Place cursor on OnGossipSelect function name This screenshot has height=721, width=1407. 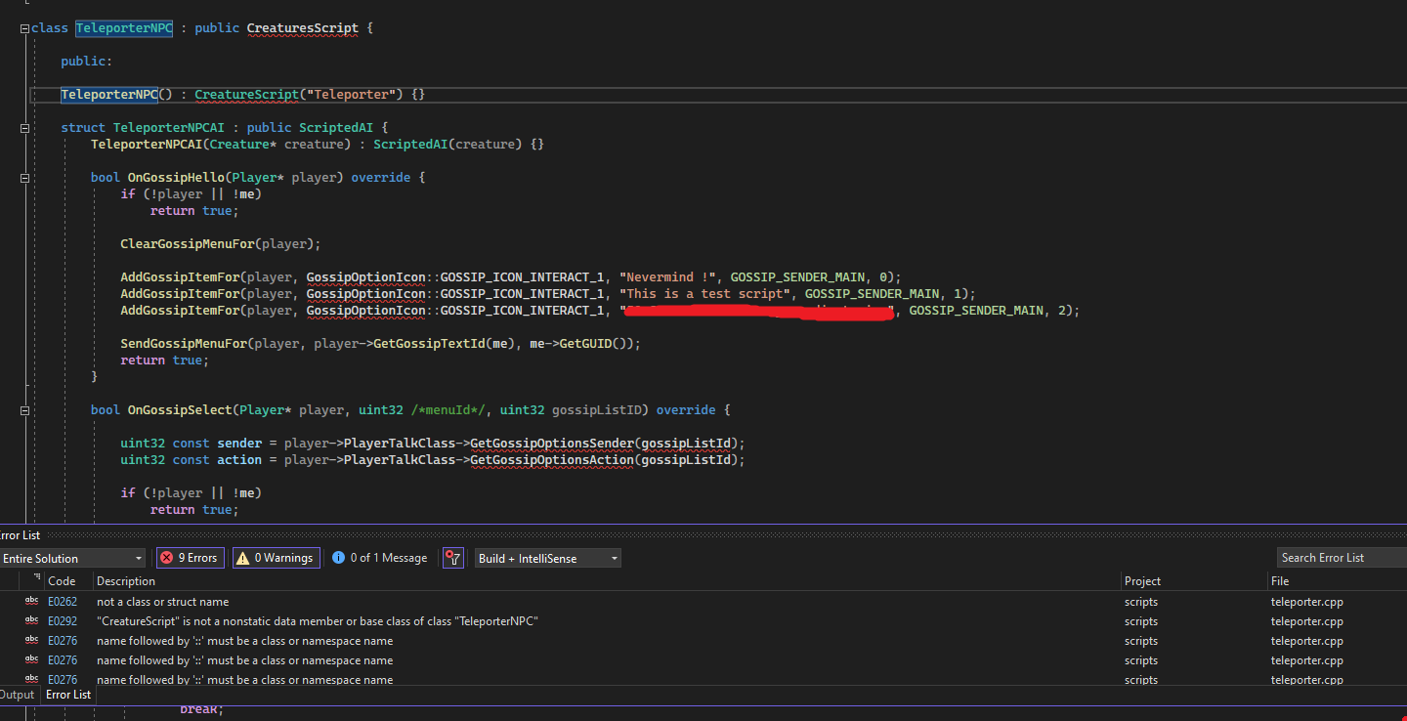click(x=180, y=410)
